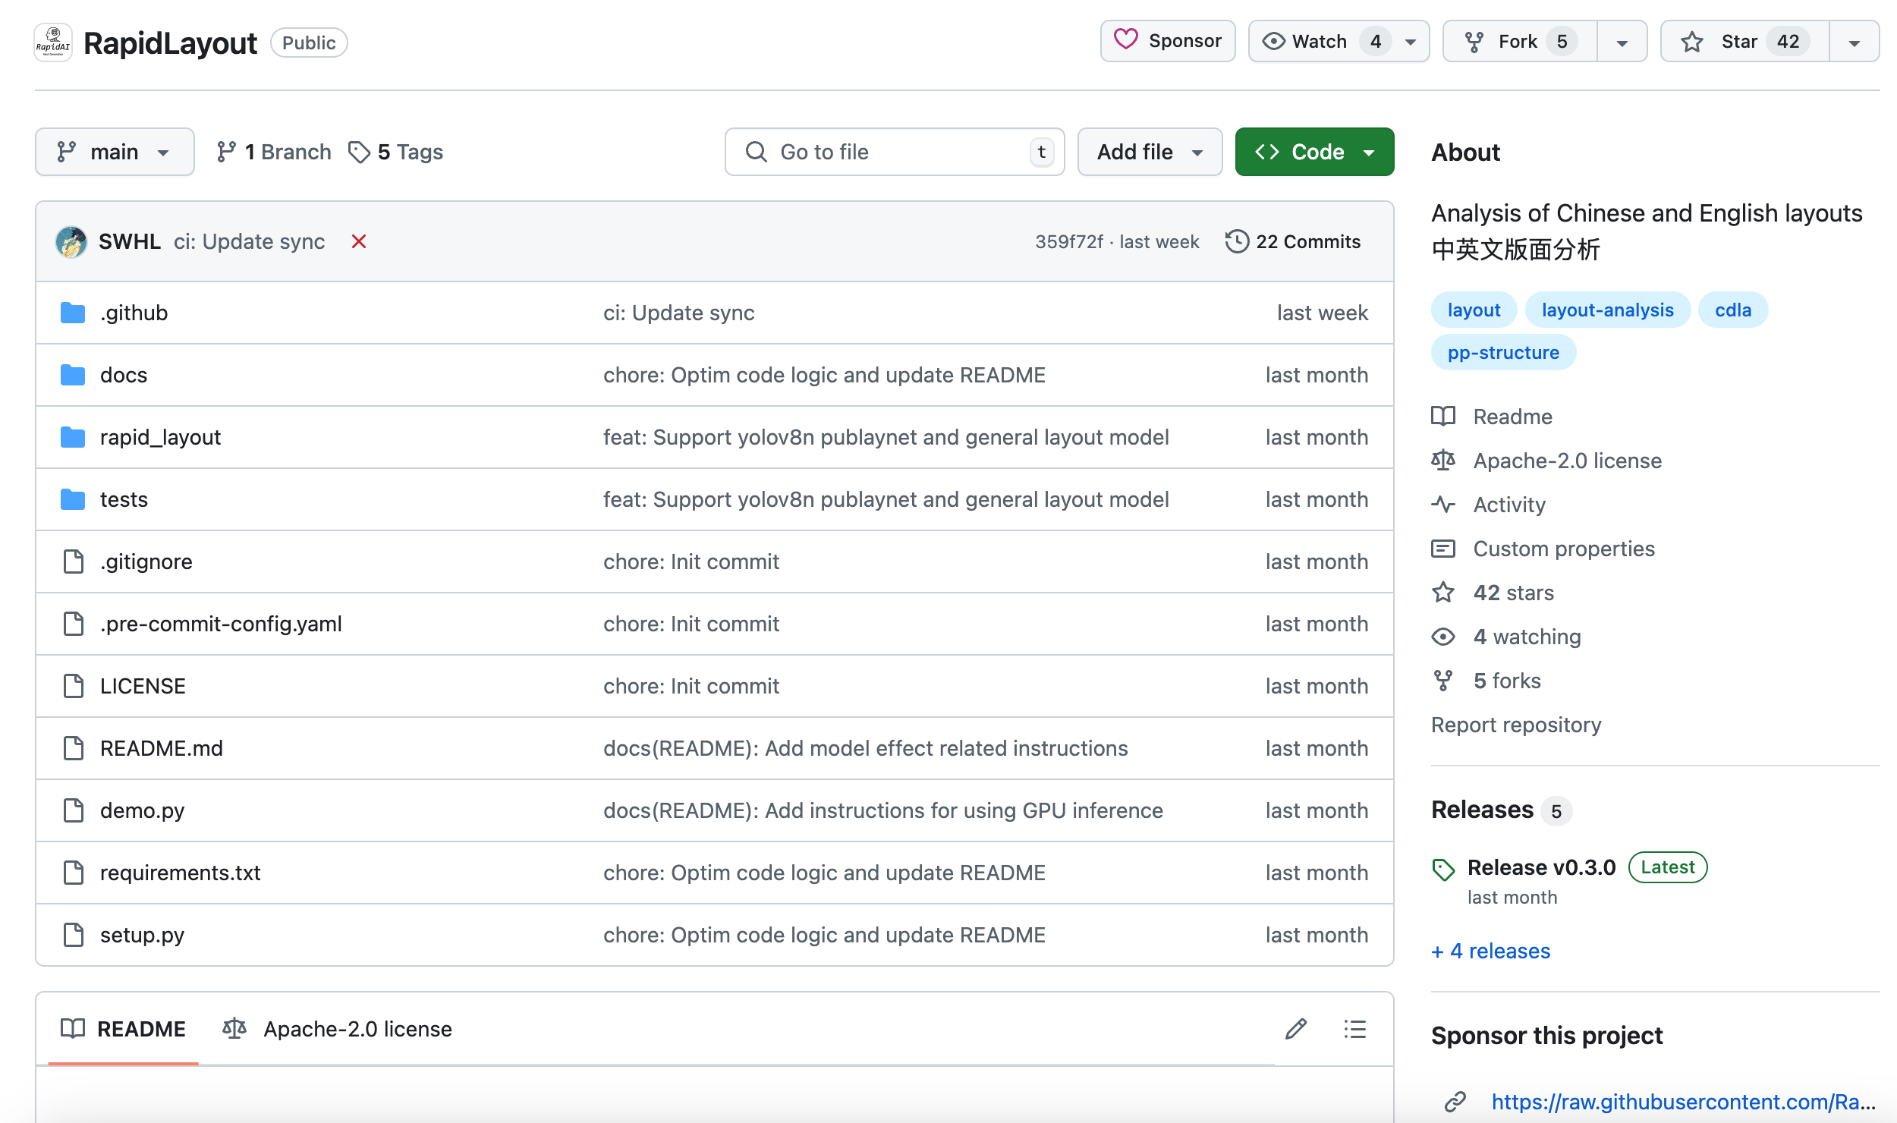
Task: Open the layout-analysis topic tag
Action: point(1608,310)
